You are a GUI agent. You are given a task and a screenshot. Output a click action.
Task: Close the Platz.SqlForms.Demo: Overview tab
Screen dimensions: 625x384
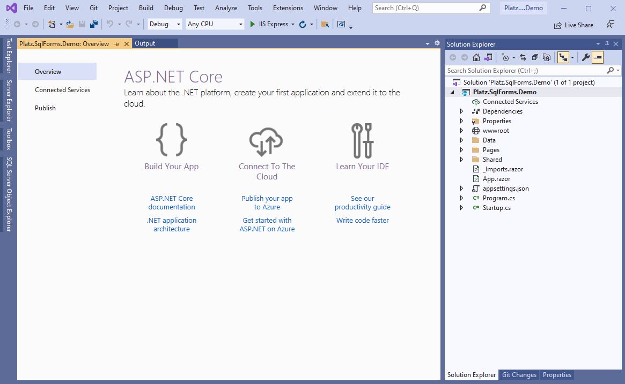(127, 44)
